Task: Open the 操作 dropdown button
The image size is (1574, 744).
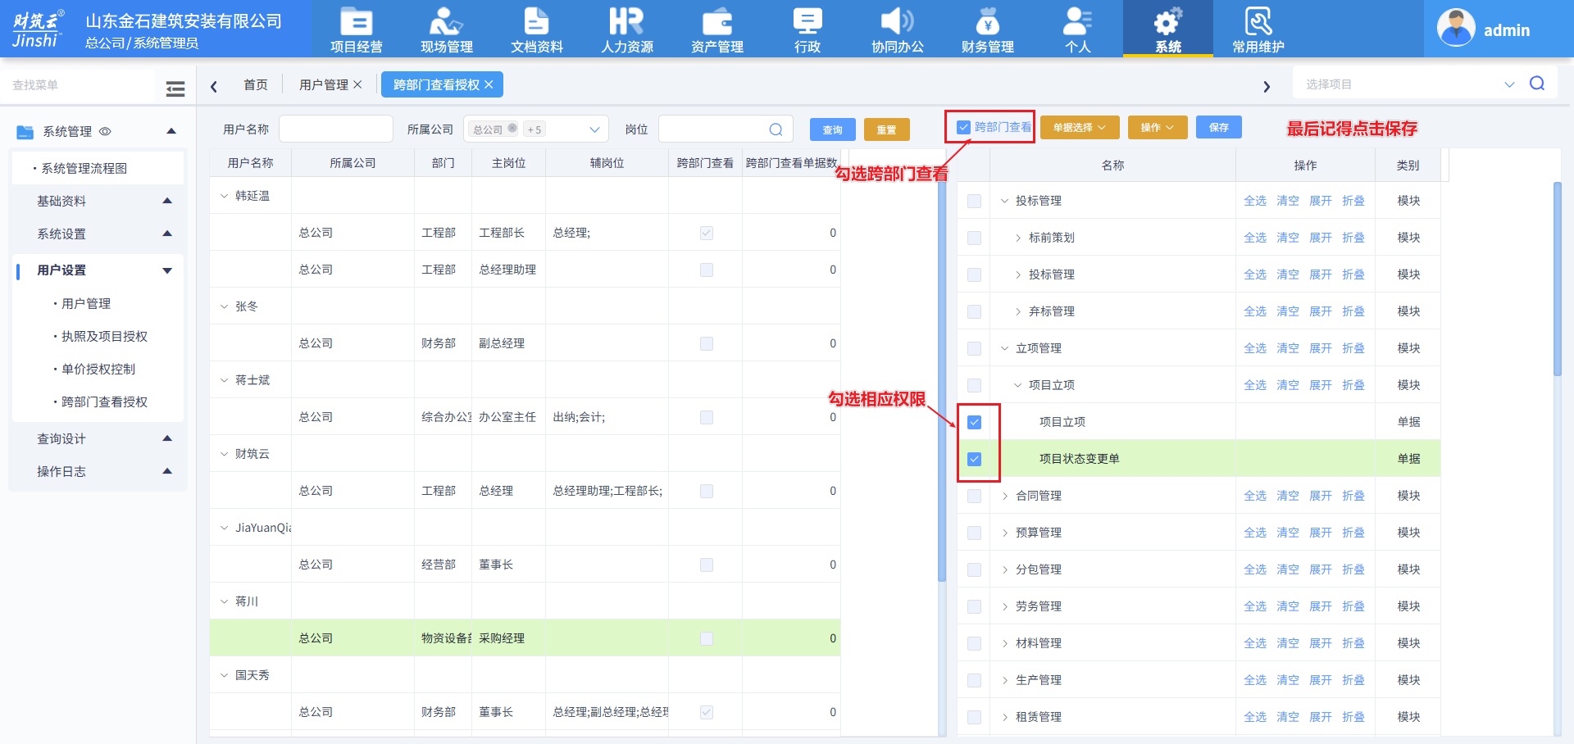Action: [1158, 127]
